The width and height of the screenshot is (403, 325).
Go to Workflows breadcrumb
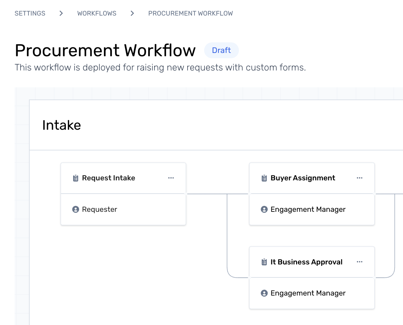pyautogui.click(x=97, y=13)
